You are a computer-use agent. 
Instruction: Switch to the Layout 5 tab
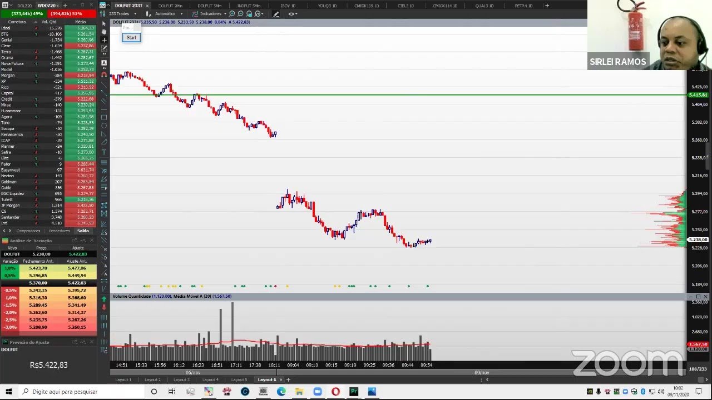239,379
